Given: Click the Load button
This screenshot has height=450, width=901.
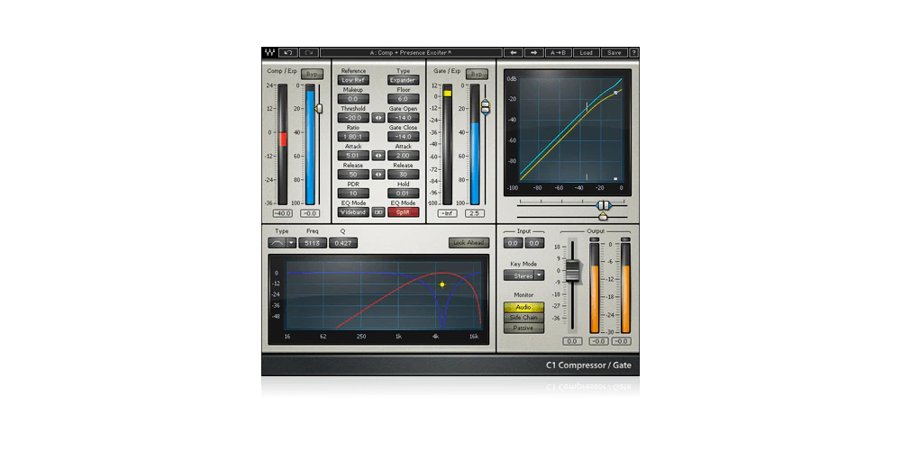Looking at the screenshot, I should (x=587, y=53).
